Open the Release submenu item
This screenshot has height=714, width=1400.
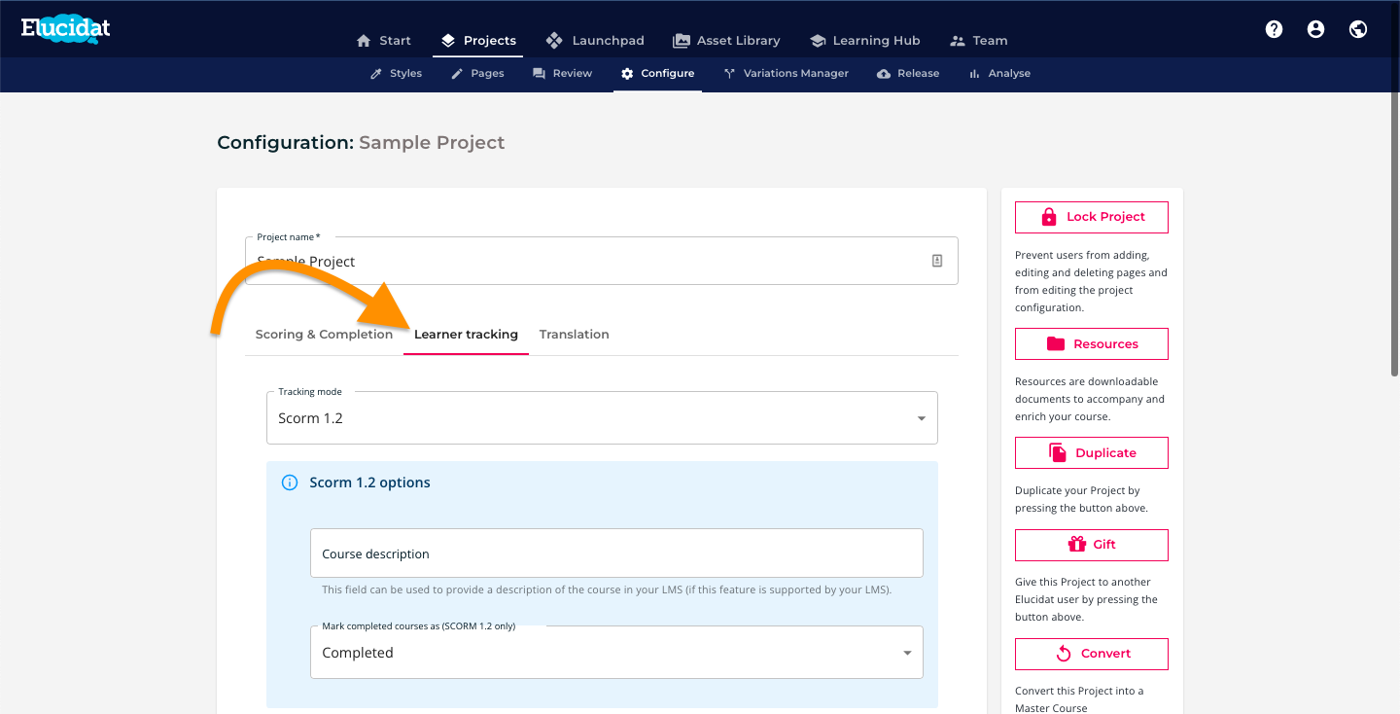(x=908, y=73)
